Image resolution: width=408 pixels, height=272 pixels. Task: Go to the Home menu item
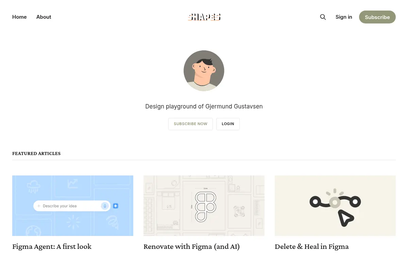click(19, 17)
